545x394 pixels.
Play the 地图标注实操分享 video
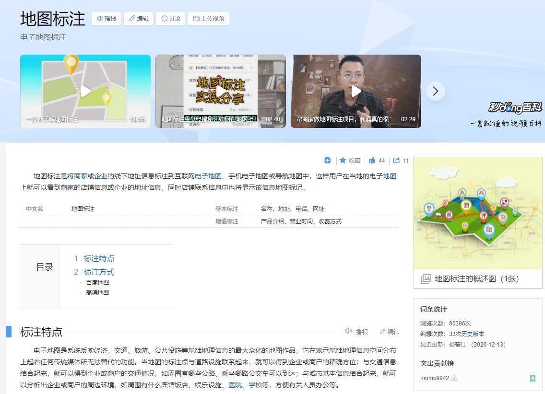coord(221,91)
